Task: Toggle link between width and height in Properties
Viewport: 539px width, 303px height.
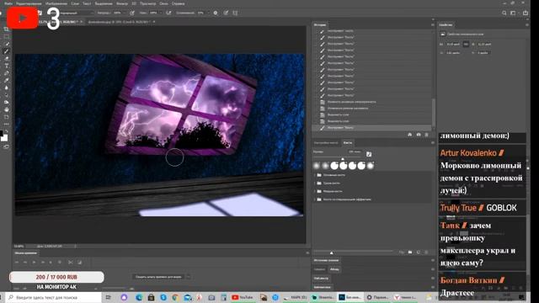Action: [466, 45]
